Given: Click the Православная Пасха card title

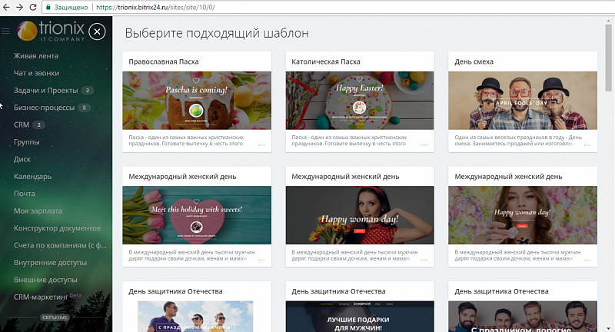Looking at the screenshot, I should pyautogui.click(x=164, y=61).
